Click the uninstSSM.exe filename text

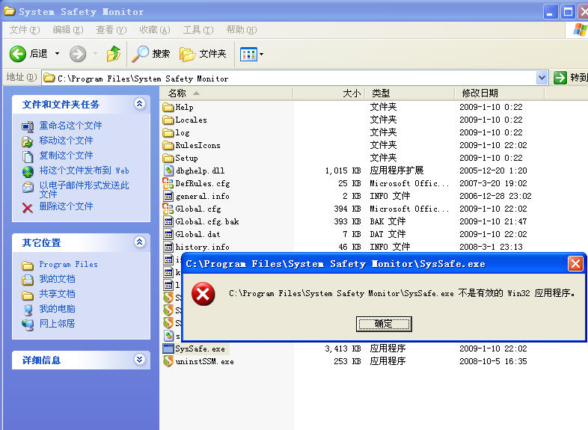click(x=205, y=361)
